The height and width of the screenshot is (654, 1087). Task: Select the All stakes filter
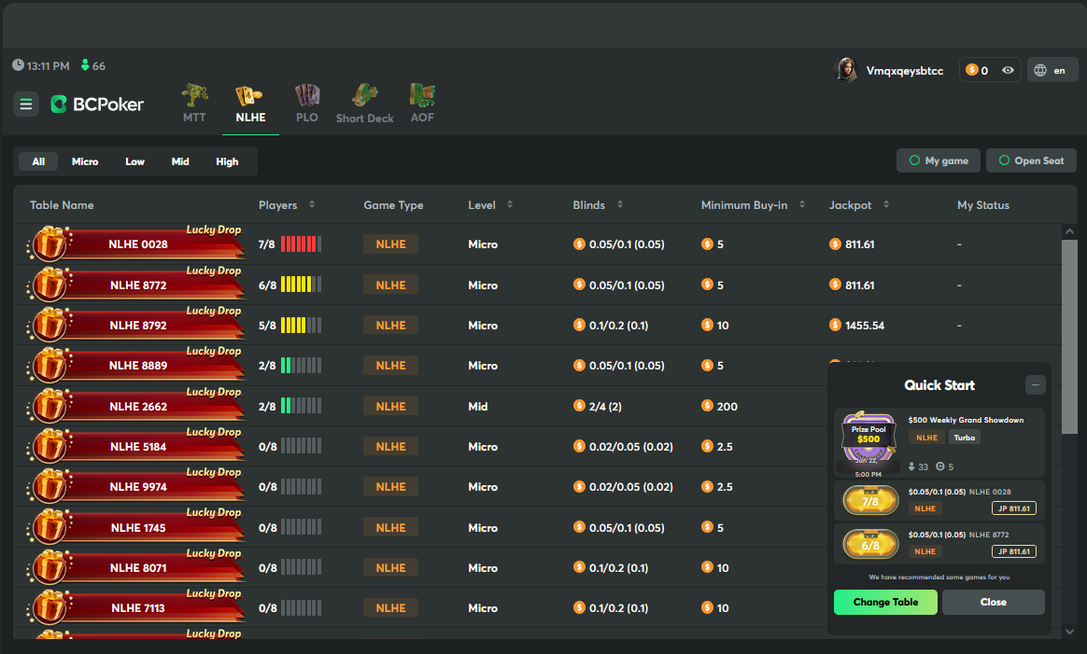tap(38, 161)
